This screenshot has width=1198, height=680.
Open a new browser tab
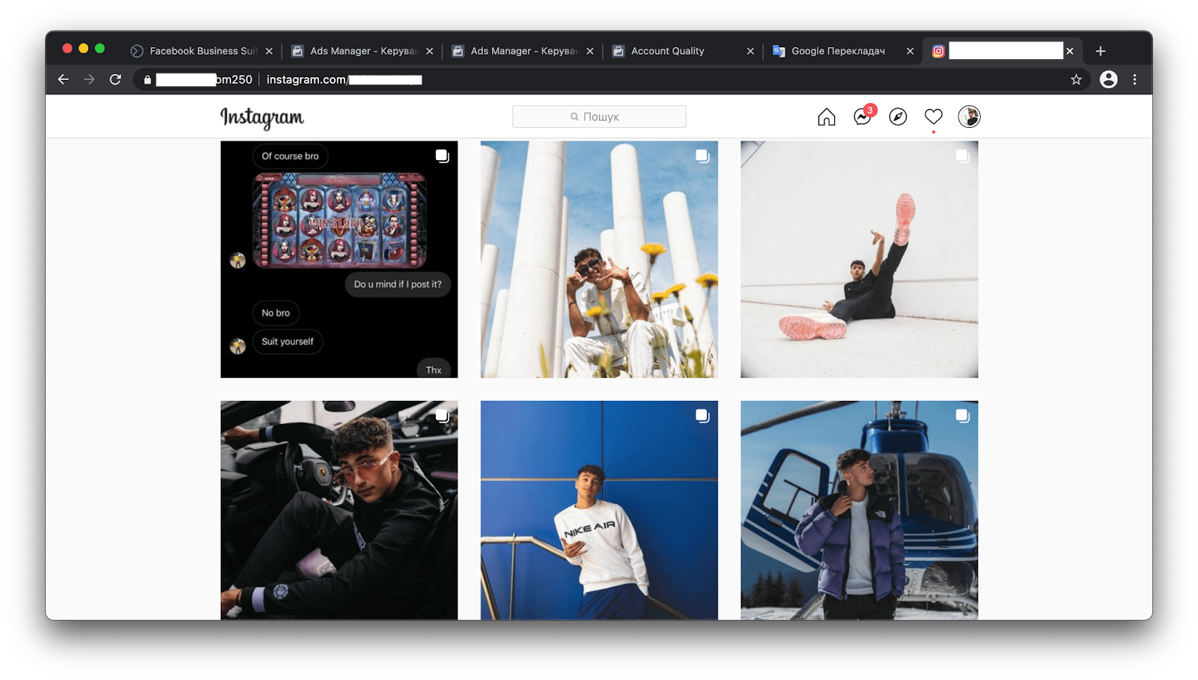pos(1101,51)
